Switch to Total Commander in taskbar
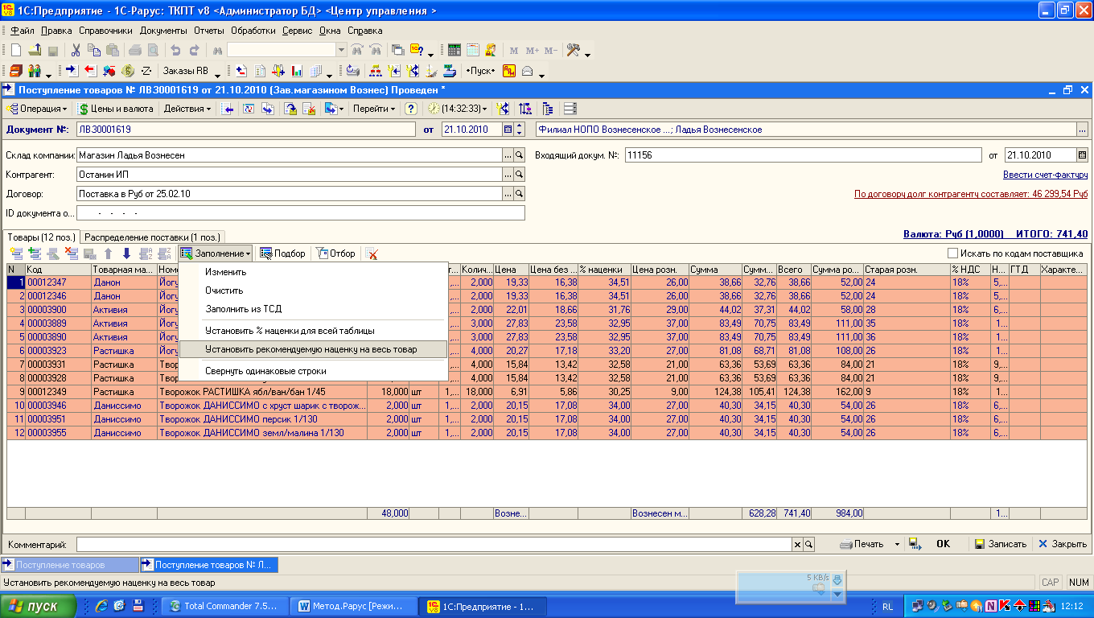1094x618 pixels. (x=224, y=606)
